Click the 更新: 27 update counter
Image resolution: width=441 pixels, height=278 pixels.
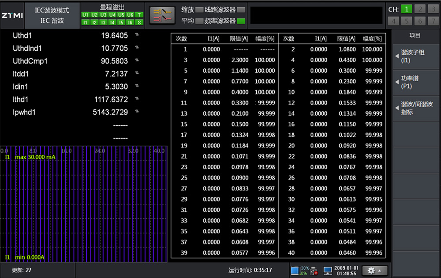click(22, 270)
